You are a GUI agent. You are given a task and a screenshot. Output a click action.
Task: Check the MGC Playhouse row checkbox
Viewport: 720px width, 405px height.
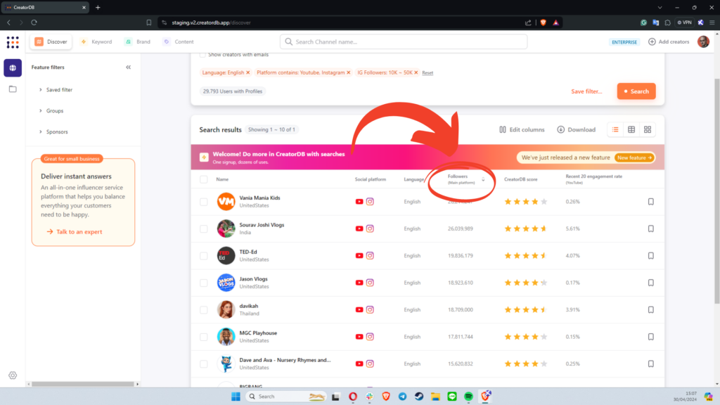click(203, 337)
